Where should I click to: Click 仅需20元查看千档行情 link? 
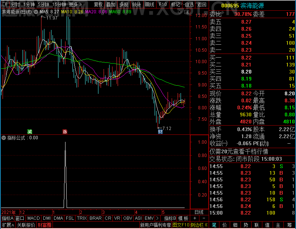[239, 151]
